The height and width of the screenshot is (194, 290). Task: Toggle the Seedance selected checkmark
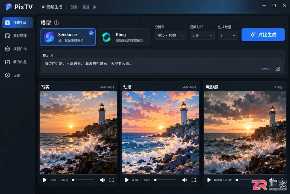pyautogui.click(x=91, y=33)
